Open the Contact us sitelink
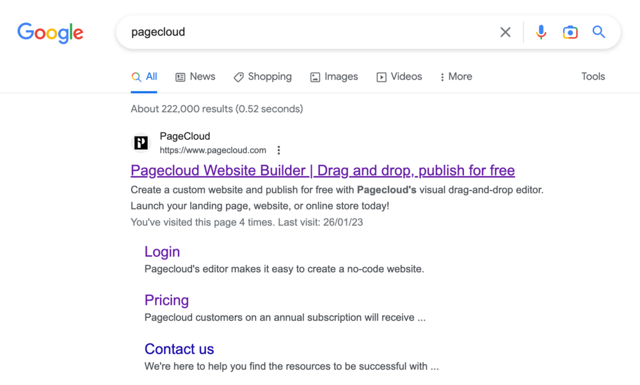The height and width of the screenshot is (385, 640). tap(179, 349)
